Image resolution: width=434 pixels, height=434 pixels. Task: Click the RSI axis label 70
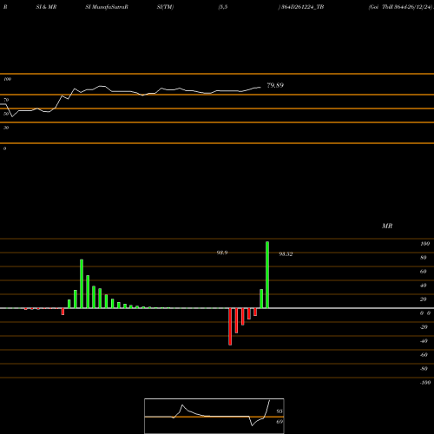tap(6, 100)
